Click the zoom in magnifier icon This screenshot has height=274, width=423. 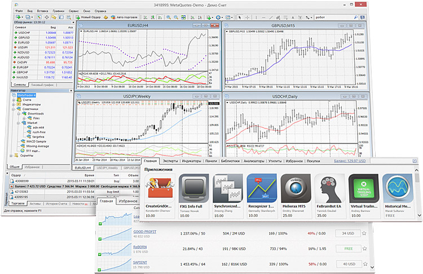click(x=169, y=17)
